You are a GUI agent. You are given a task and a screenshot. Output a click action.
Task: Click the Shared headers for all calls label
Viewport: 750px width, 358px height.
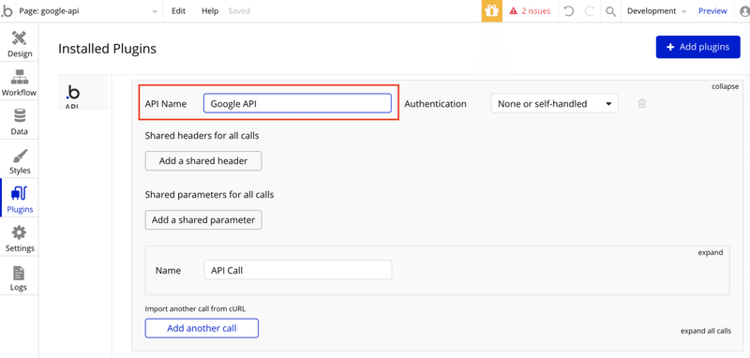point(202,136)
